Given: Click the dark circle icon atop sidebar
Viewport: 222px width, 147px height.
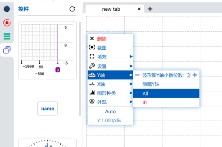Looking at the screenshot, I should pyautogui.click(x=7, y=9).
